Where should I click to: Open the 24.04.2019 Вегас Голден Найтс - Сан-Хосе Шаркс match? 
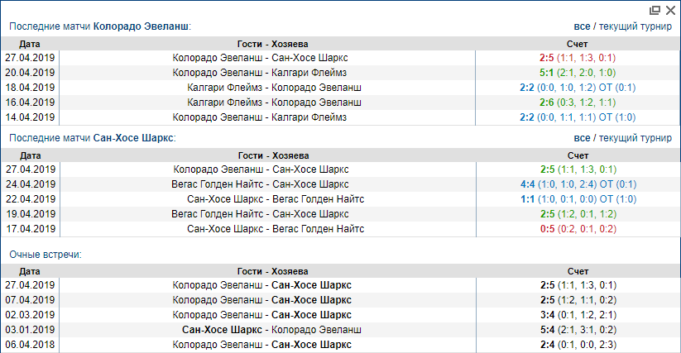(x=261, y=184)
